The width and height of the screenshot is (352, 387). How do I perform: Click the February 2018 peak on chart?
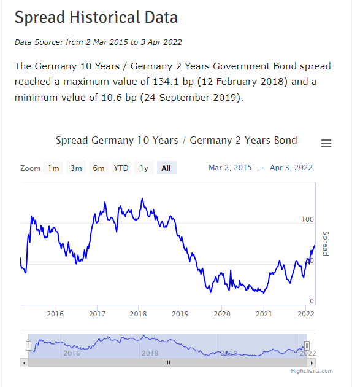coord(142,198)
